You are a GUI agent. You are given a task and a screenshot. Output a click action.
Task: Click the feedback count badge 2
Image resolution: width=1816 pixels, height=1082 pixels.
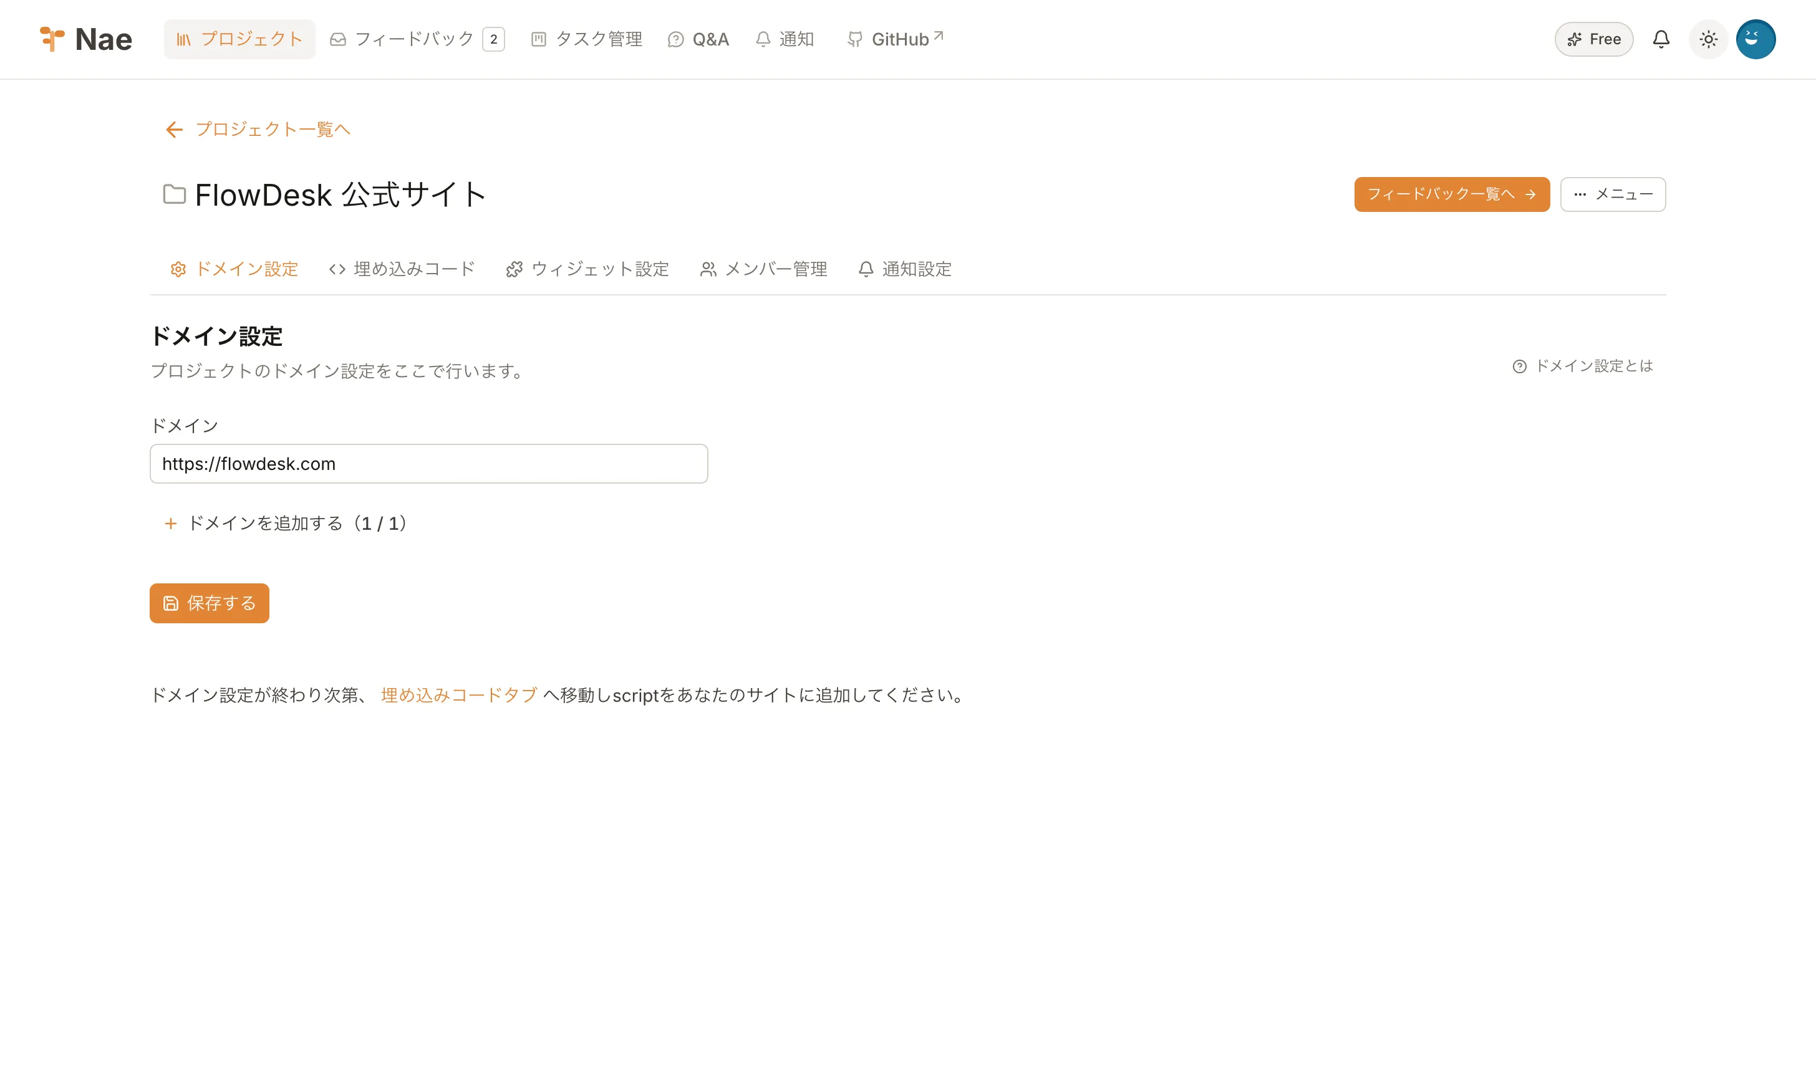494,39
